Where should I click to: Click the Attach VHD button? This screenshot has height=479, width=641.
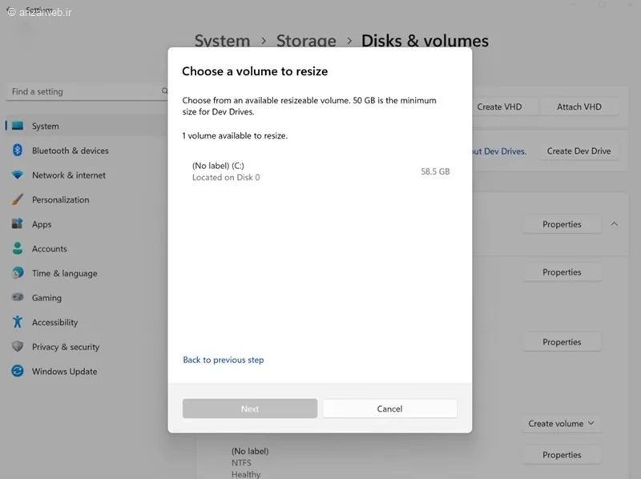pyautogui.click(x=579, y=107)
